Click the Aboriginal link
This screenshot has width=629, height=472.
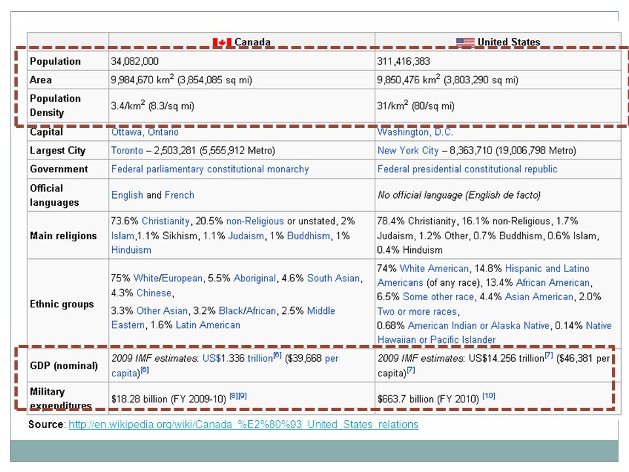255,279
